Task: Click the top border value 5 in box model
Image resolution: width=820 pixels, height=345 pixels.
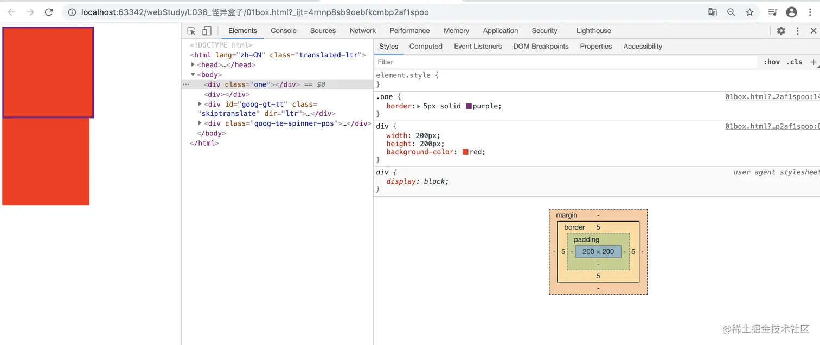Action: click(x=598, y=227)
